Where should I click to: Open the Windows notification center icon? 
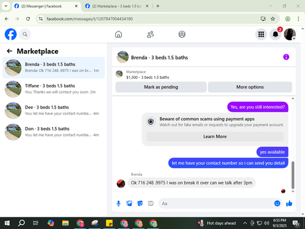[296, 224]
